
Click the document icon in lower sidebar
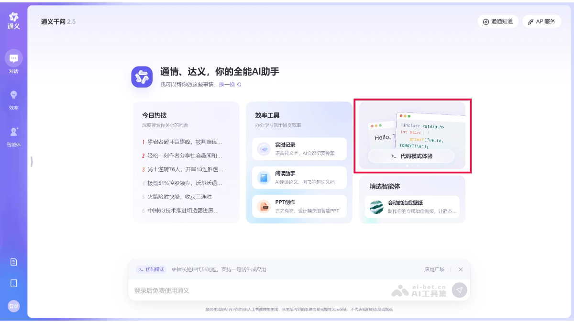coord(13,262)
